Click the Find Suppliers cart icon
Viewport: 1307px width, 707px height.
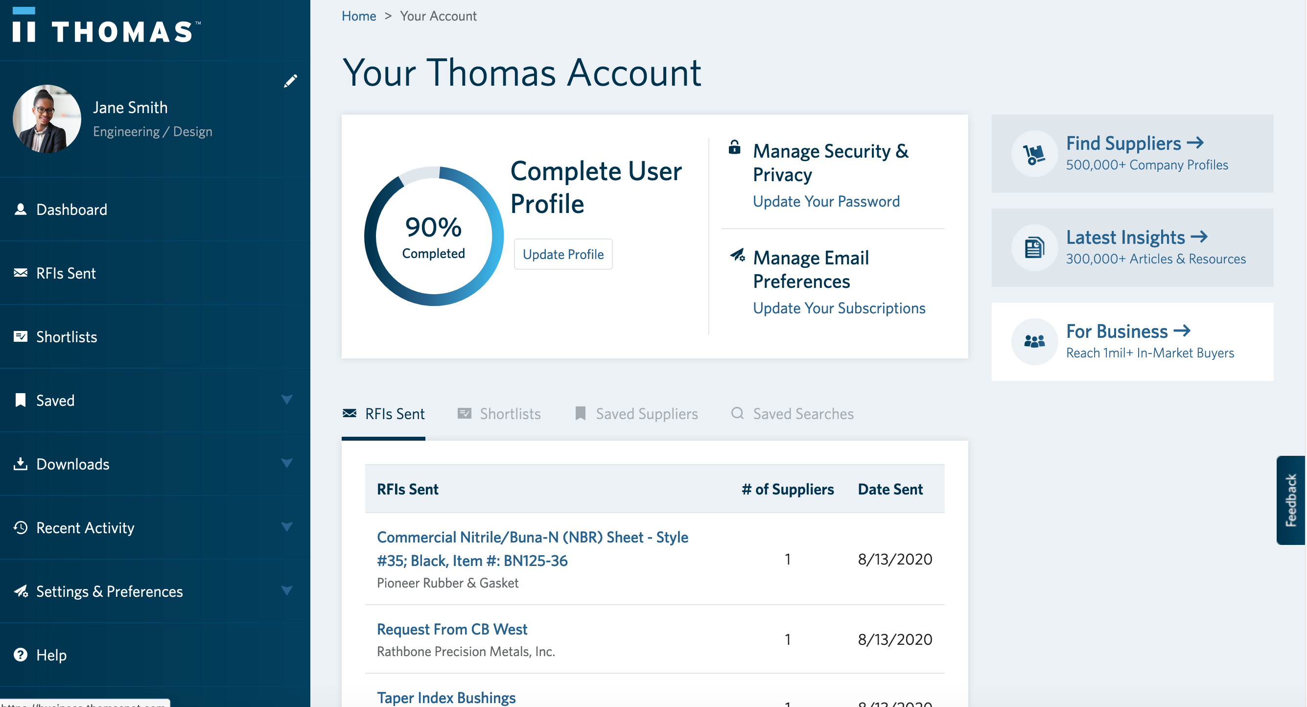pos(1033,154)
